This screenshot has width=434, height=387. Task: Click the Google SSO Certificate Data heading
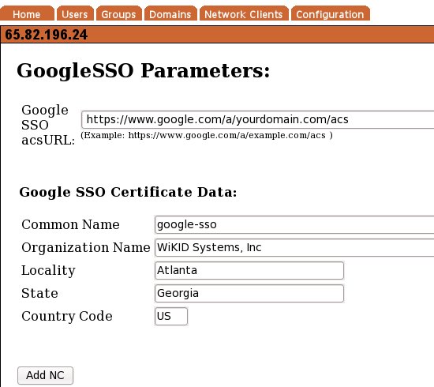128,192
